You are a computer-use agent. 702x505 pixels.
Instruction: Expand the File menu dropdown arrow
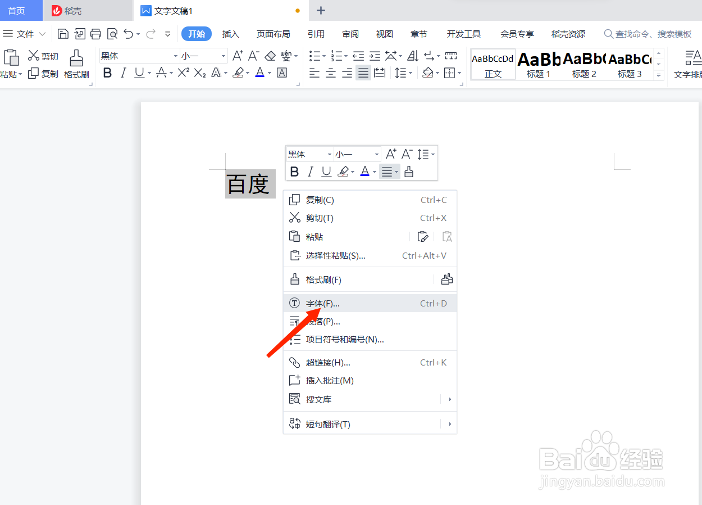coord(43,34)
